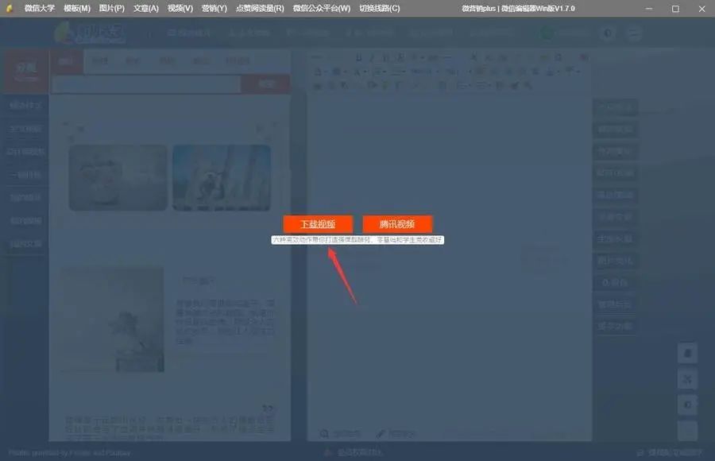This screenshot has height=461, width=715.
Task: Close the 微营销plus window
Action: click(701, 8)
